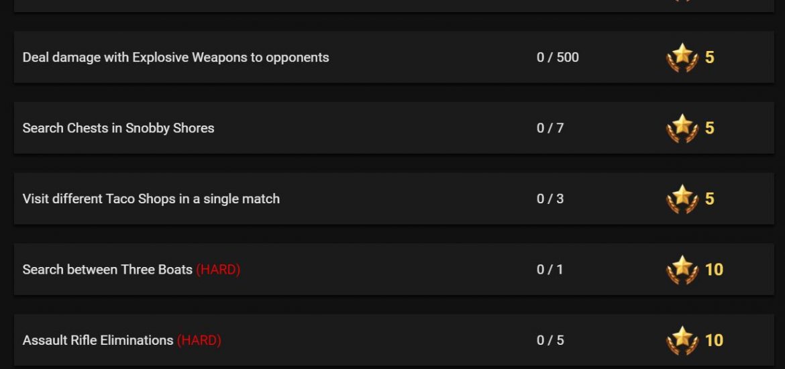Select 'Search between Three Boats' challenge text
Screen dimensions: 785x369
click(x=107, y=269)
